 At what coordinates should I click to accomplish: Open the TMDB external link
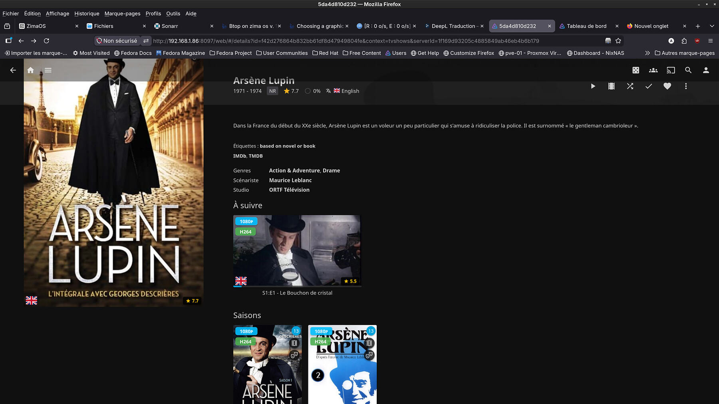(x=256, y=156)
